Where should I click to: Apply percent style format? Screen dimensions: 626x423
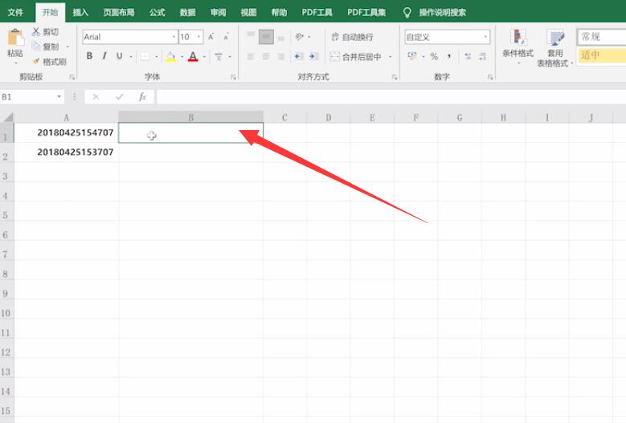click(434, 57)
